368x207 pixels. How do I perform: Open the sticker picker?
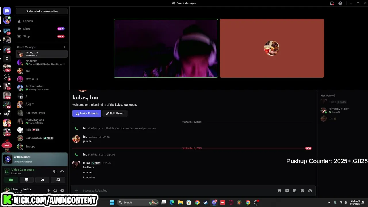tap(295, 191)
